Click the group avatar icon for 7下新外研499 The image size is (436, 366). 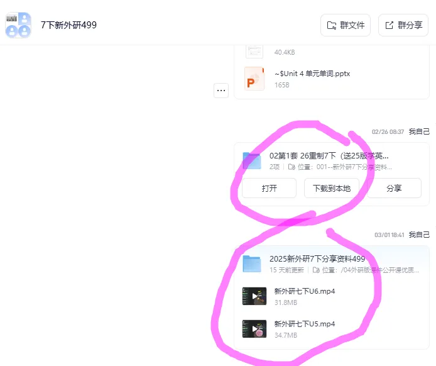tap(18, 25)
